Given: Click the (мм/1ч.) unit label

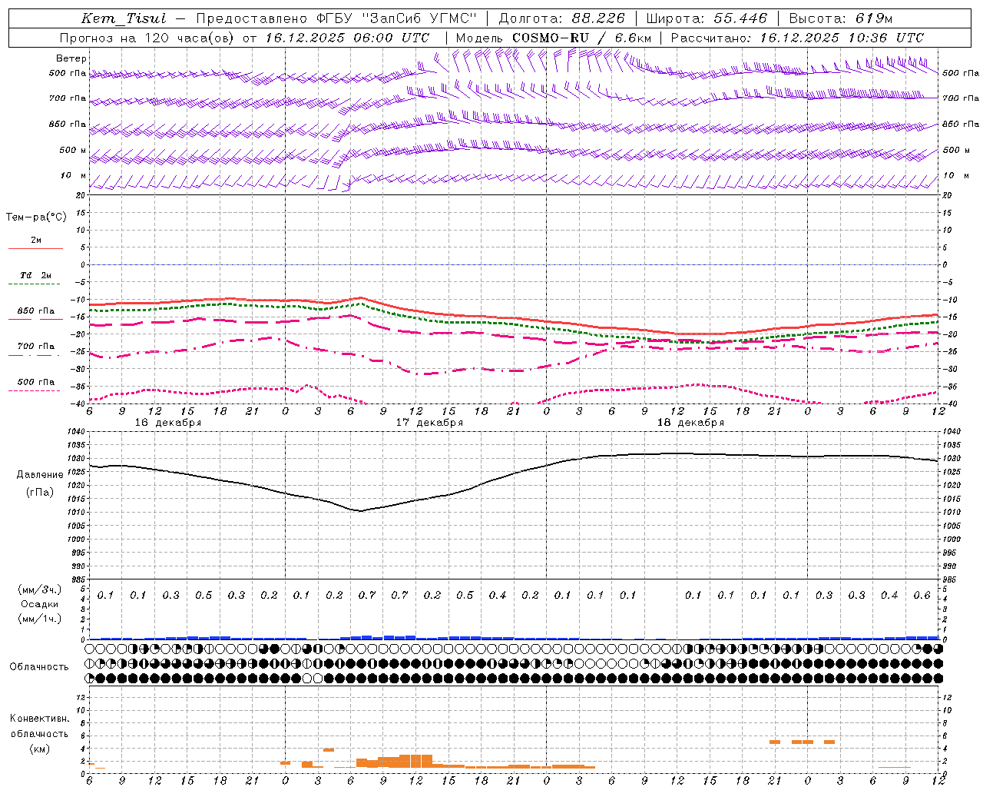Looking at the screenshot, I should tap(40, 619).
